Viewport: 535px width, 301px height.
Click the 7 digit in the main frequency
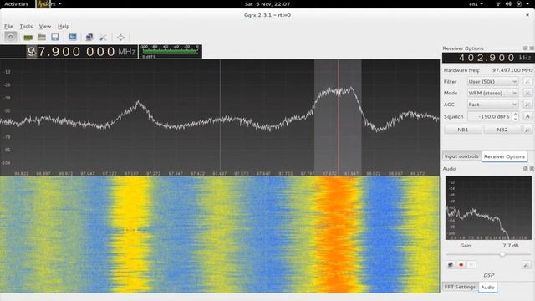42,52
